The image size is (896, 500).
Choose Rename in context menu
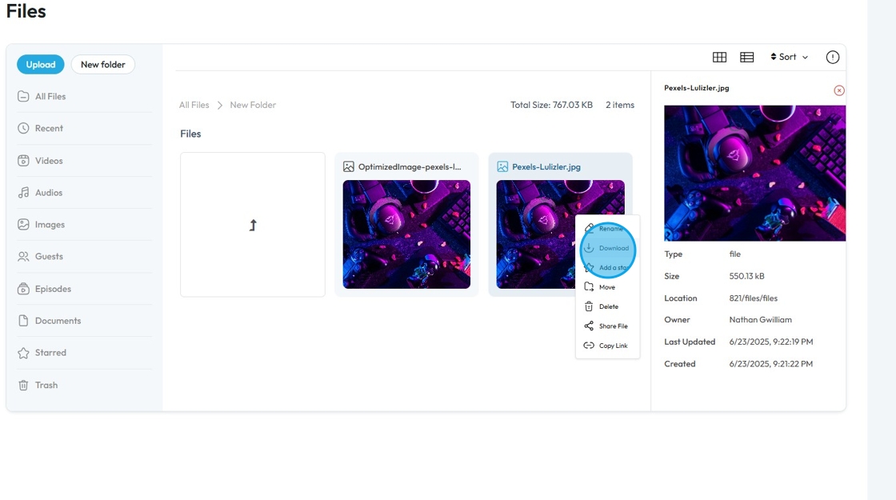[x=607, y=229]
